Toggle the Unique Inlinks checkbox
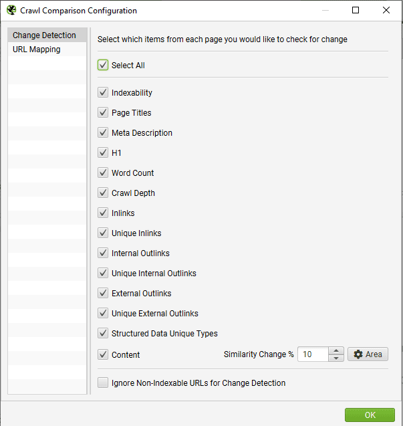 pos(103,233)
